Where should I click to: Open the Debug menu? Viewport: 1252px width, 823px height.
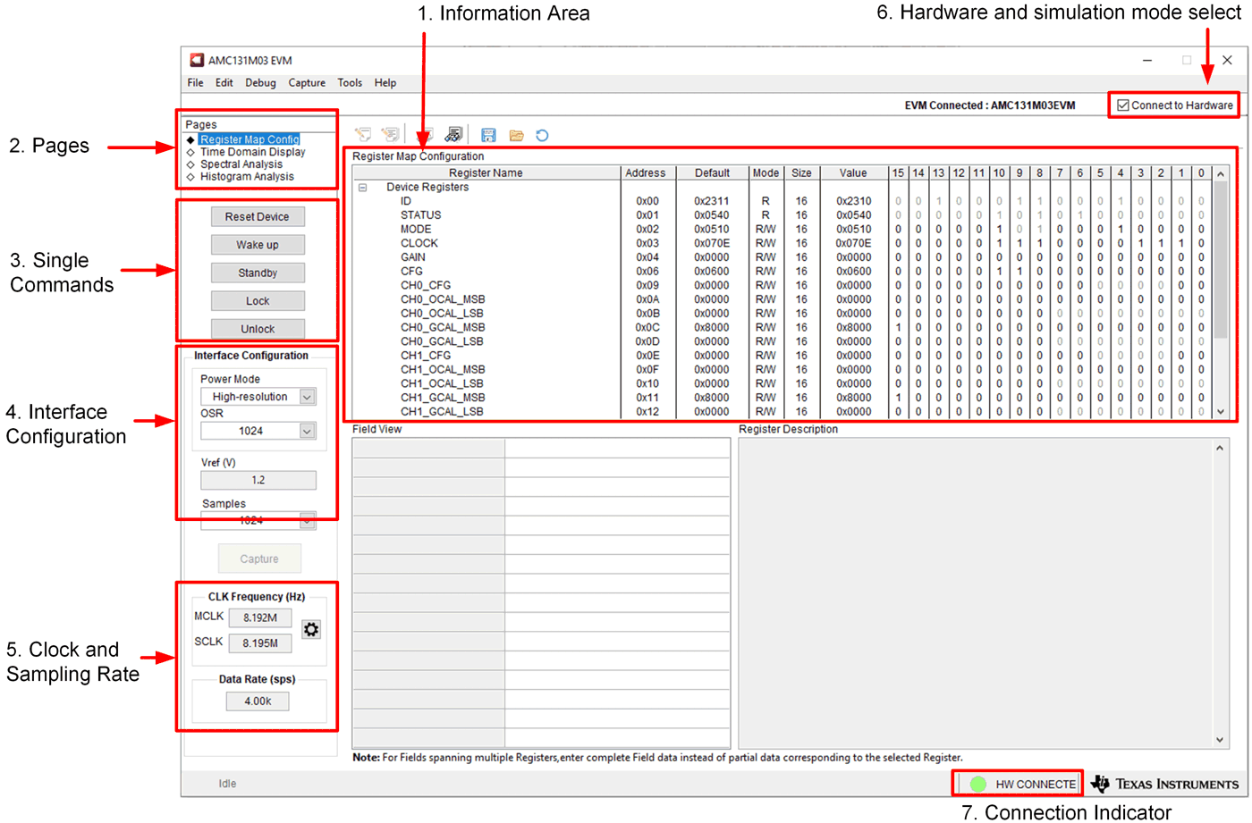(x=260, y=82)
